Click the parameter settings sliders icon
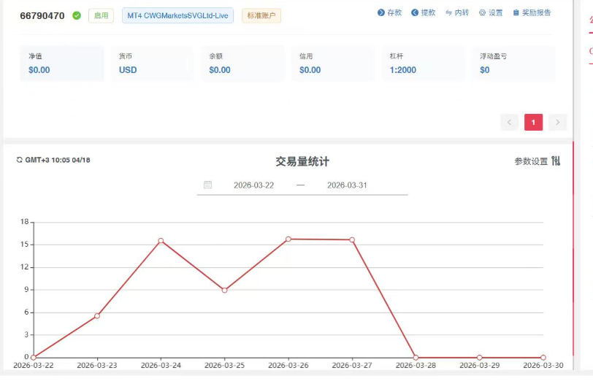593x384 pixels. click(x=556, y=161)
